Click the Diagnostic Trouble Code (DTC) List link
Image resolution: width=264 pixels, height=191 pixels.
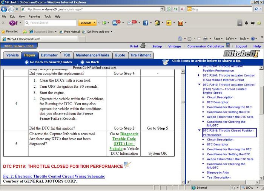click(124, 141)
